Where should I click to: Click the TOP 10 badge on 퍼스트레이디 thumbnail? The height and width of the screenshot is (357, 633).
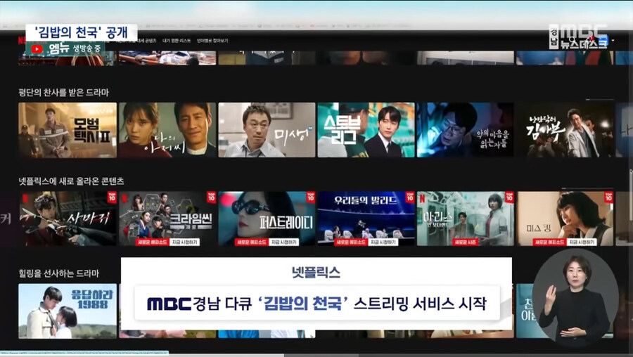310,197
